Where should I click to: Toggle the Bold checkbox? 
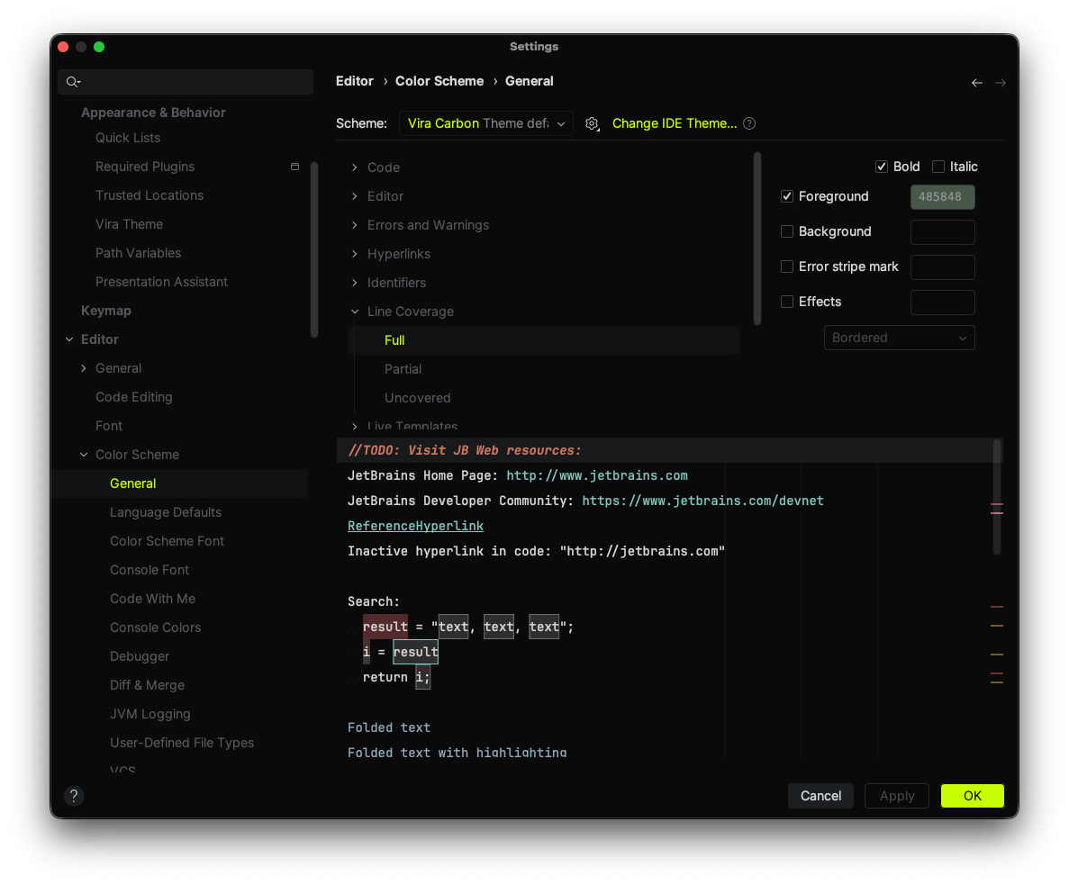coord(882,167)
